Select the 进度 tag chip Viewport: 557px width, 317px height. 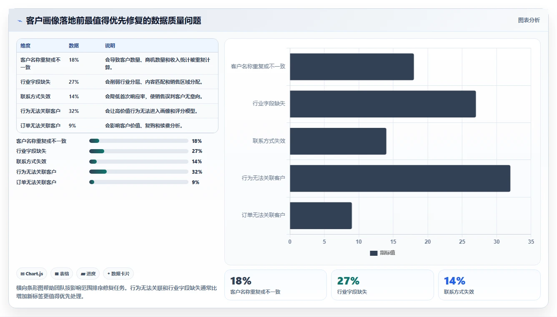coord(88,274)
